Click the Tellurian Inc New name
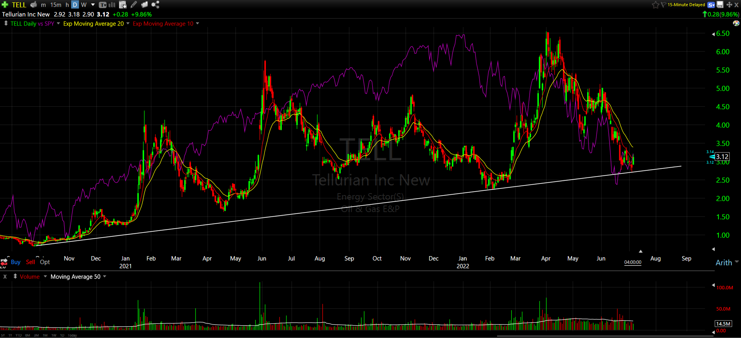 [x=26, y=14]
